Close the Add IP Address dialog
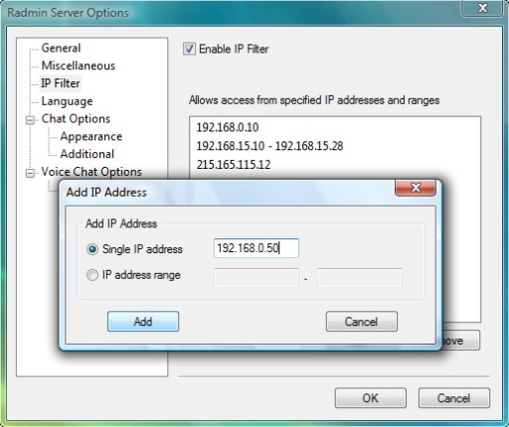 coord(416,188)
